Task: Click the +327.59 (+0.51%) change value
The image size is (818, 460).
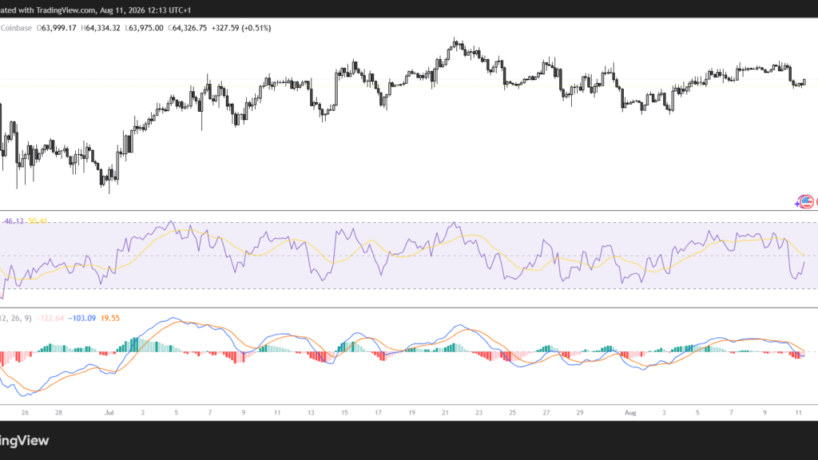Action: [x=241, y=28]
